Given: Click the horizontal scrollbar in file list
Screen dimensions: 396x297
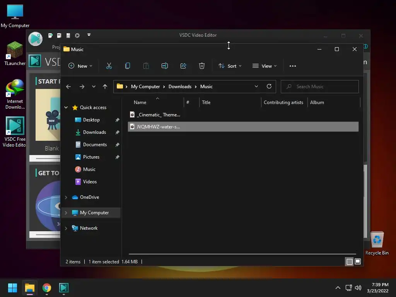Looking at the screenshot, I should point(242,254).
